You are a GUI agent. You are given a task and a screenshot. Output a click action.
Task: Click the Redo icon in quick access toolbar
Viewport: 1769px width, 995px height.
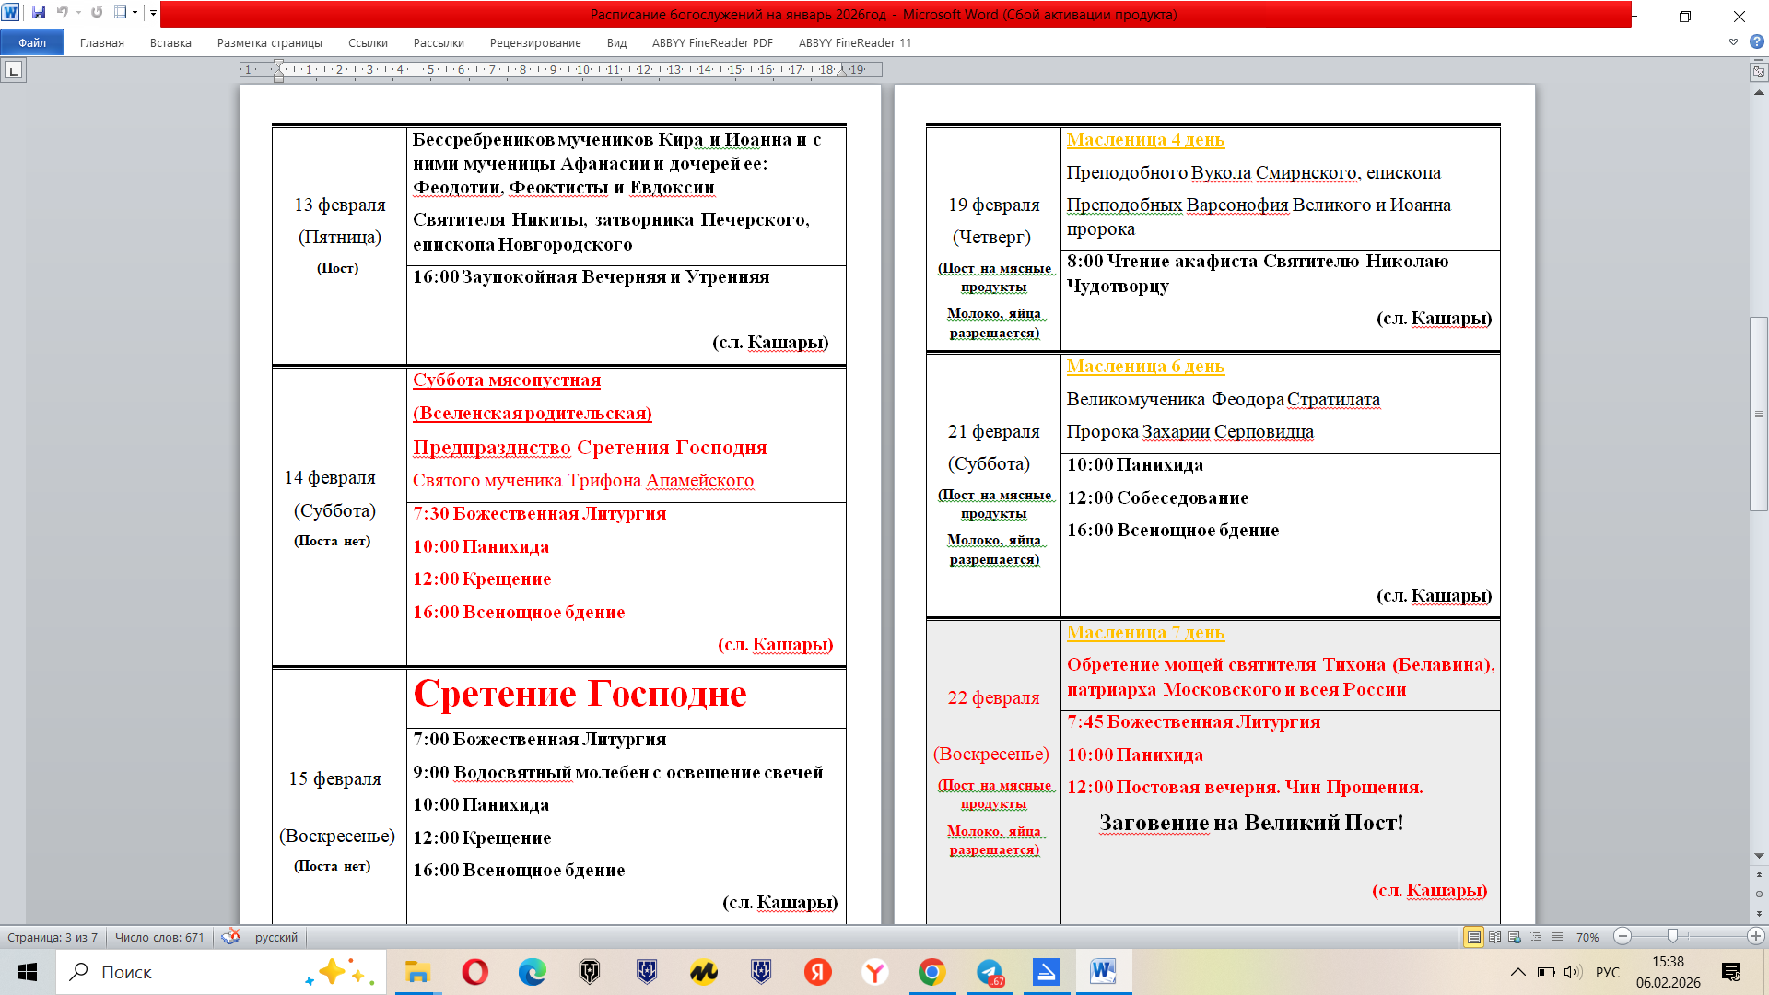coord(97,13)
